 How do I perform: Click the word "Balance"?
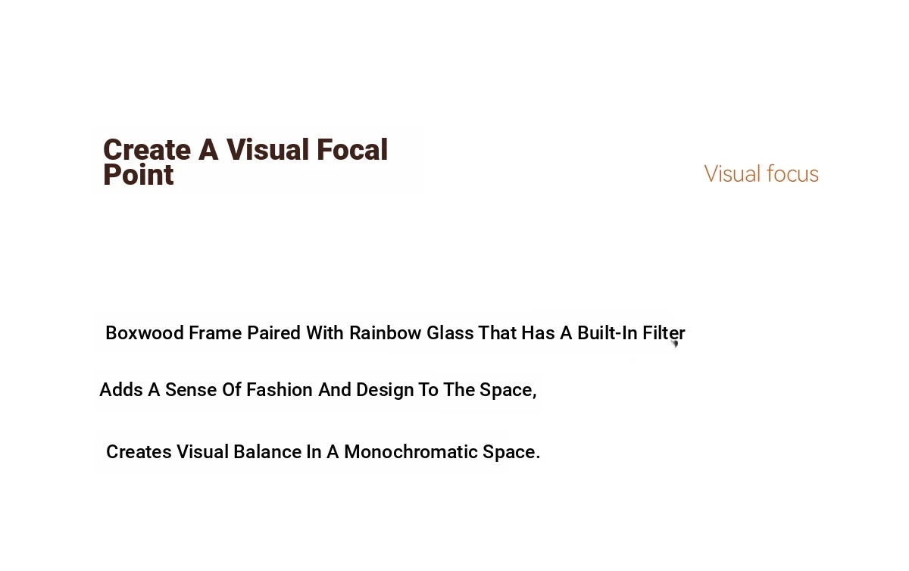tap(267, 452)
